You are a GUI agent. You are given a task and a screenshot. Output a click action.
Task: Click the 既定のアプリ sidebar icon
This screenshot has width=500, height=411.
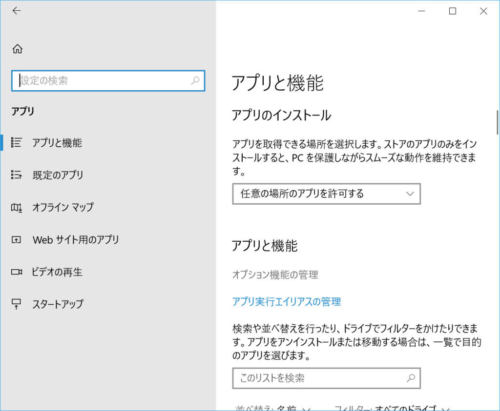pos(16,175)
